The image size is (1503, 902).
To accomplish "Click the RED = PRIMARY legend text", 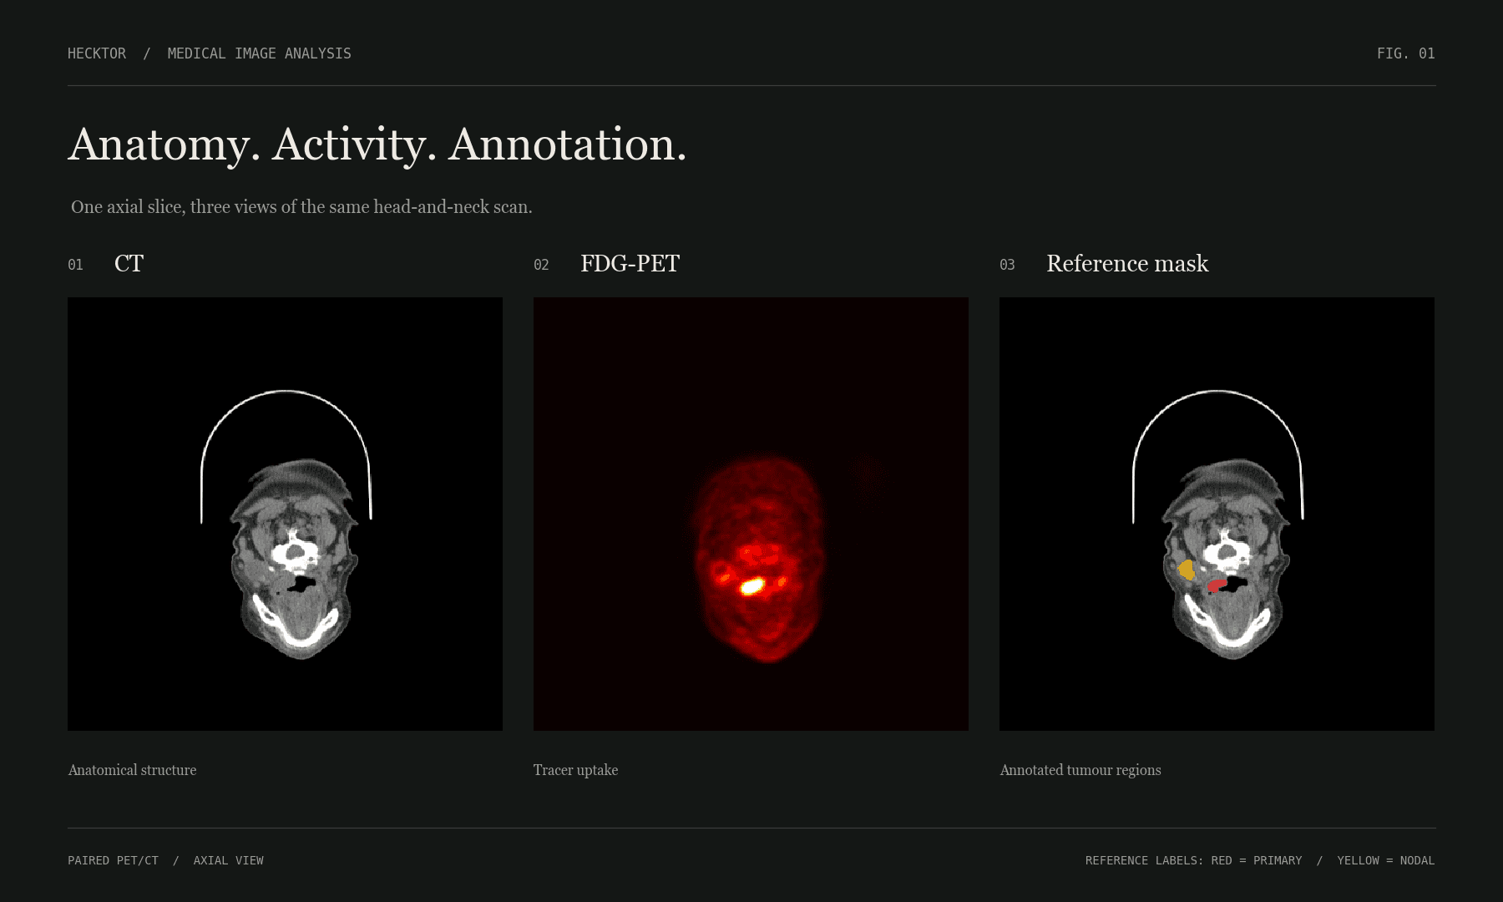I will pos(1257,860).
